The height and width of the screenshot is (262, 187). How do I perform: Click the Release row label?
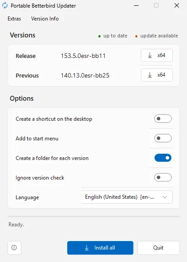[x=25, y=56]
